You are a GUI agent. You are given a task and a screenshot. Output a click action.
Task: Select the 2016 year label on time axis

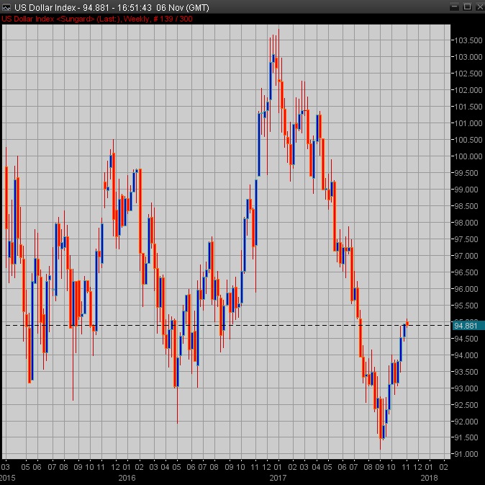127,477
